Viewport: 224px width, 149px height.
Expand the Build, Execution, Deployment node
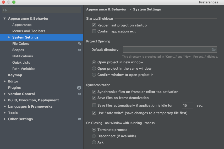5,100
